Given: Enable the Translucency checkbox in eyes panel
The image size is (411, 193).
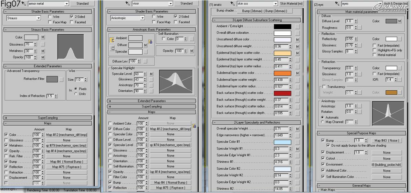Looking at the screenshot, I should point(324,87).
